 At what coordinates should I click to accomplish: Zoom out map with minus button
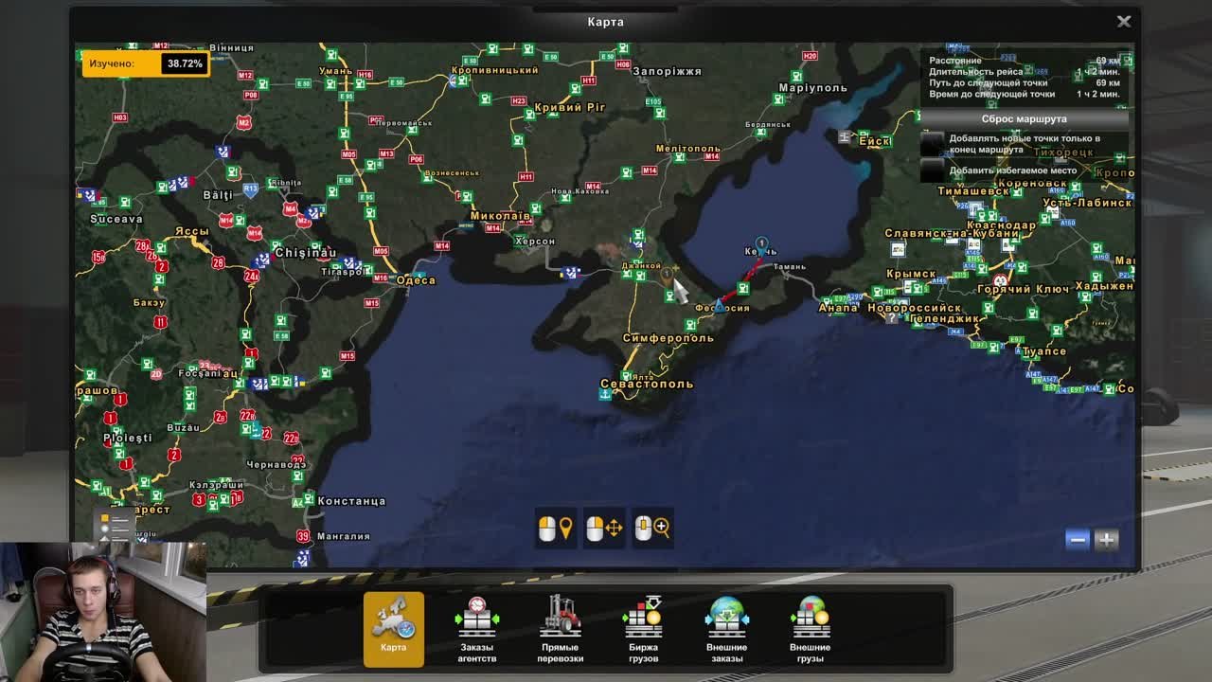pos(1077,540)
